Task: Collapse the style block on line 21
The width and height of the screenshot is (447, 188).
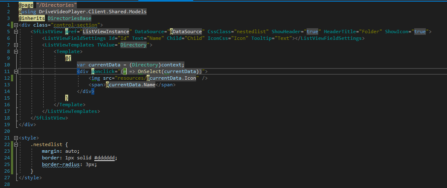Action: pyautogui.click(x=16, y=138)
